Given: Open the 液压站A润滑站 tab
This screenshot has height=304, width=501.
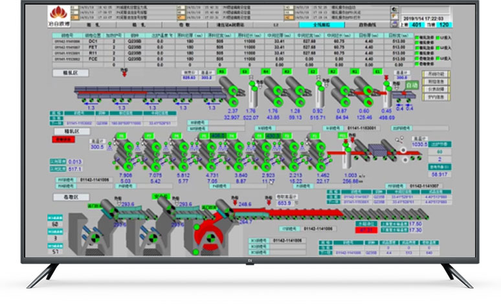Looking at the screenshot, I should [x=230, y=25].
